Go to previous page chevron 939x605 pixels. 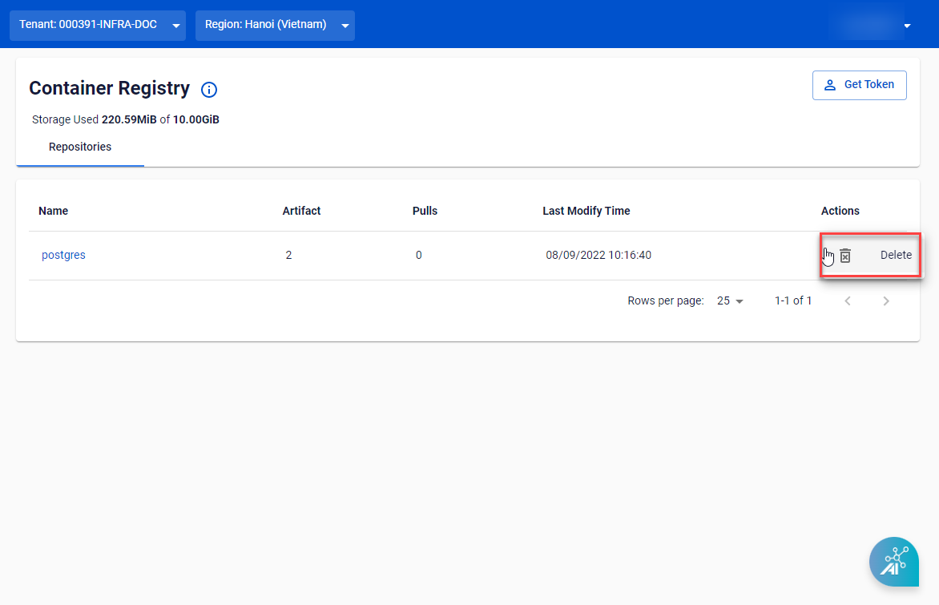point(848,301)
